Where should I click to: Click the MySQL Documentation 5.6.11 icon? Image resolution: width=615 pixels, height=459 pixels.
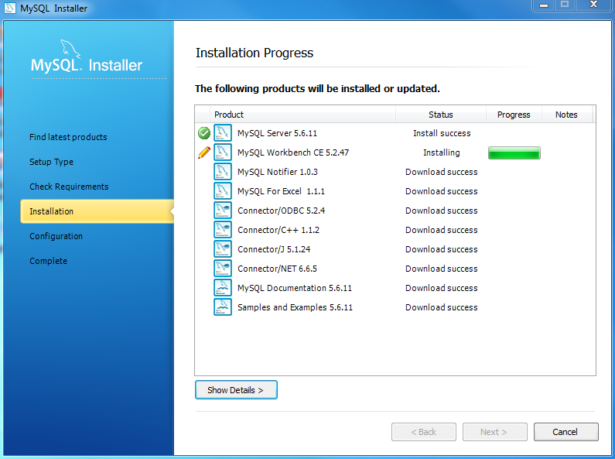tap(223, 288)
